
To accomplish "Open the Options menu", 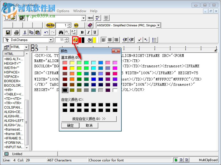I will pos(63,11).
